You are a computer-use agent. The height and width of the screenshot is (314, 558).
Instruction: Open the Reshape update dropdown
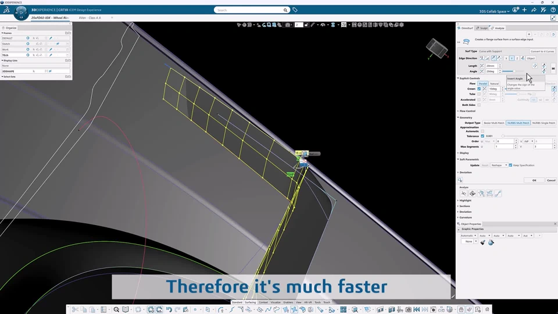[499, 165]
